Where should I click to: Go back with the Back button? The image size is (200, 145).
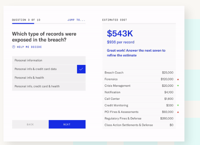[30, 124]
